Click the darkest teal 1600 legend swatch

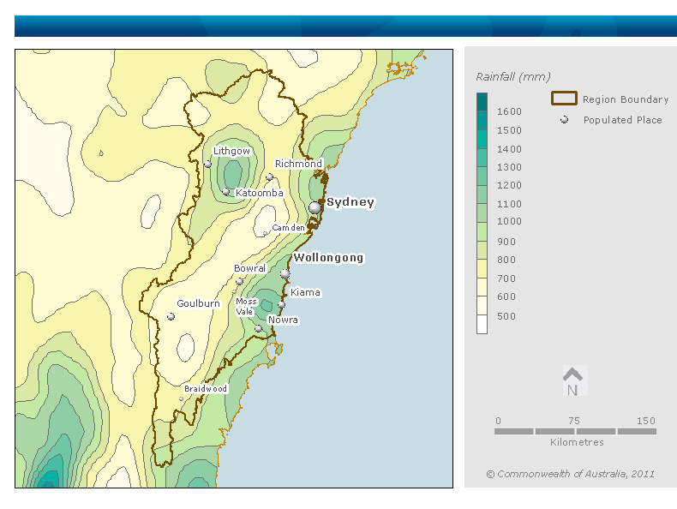pyautogui.click(x=482, y=102)
